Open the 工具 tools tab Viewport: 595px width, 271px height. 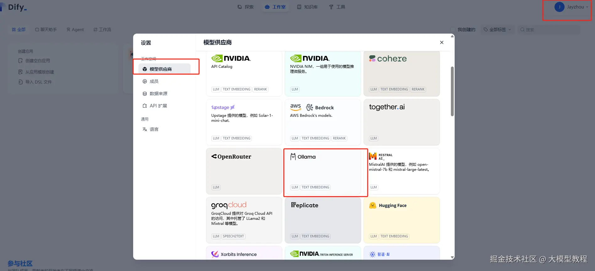tap(337, 7)
